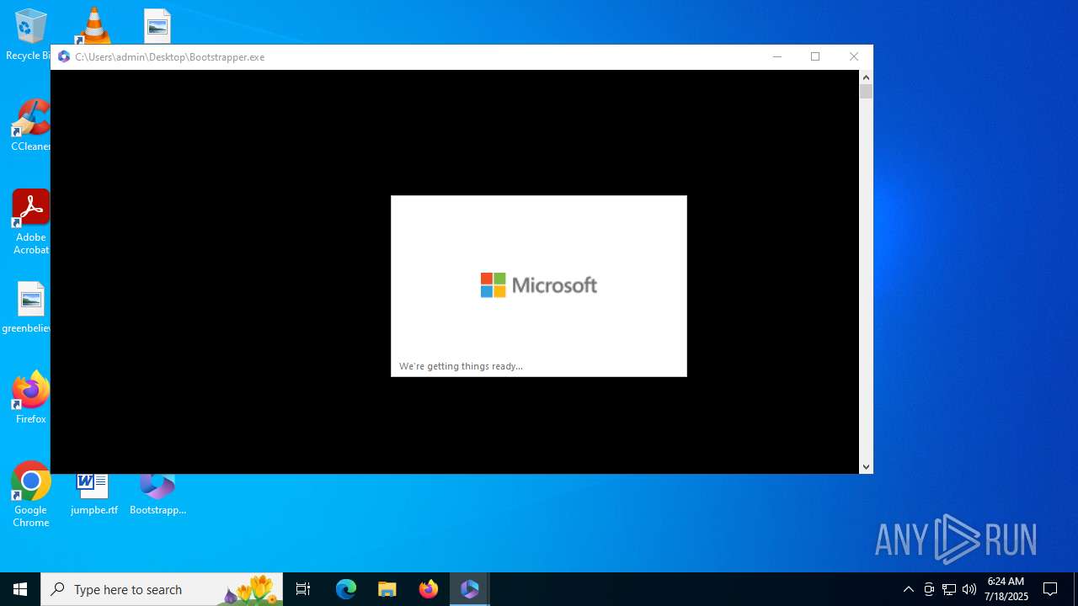1078x606 pixels.
Task: Open the greenbelieve image file icon
Action: pos(27,307)
